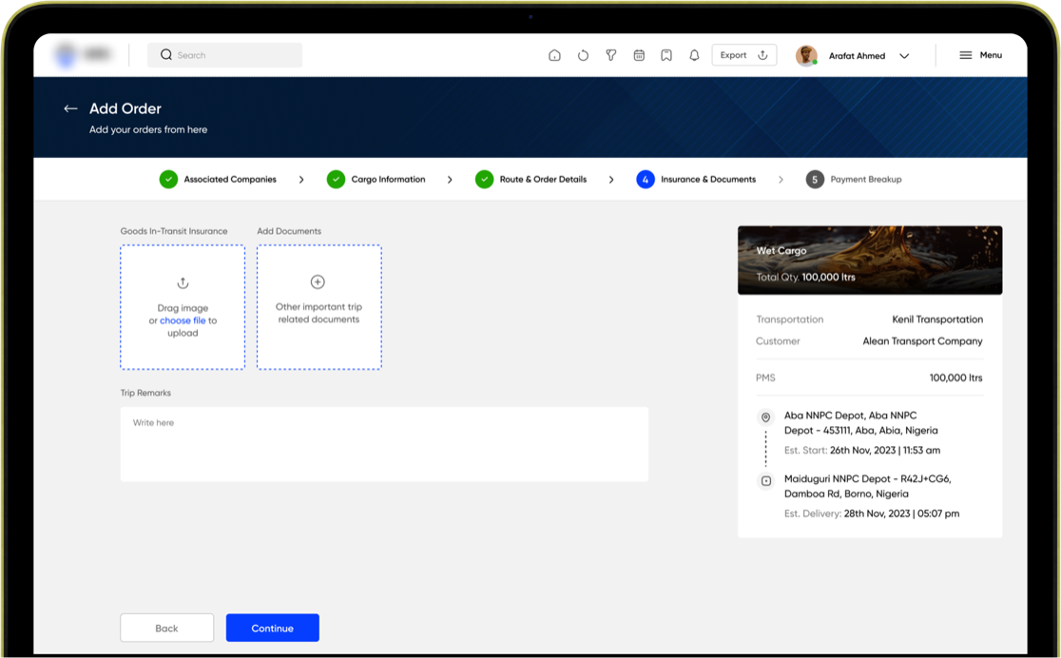Click the search magnifier icon
Image resolution: width=1061 pixels, height=658 pixels.
point(165,55)
